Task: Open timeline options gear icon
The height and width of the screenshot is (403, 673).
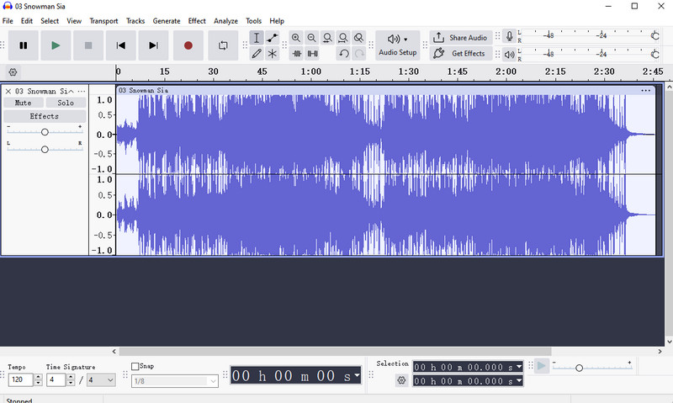Action: (13, 72)
